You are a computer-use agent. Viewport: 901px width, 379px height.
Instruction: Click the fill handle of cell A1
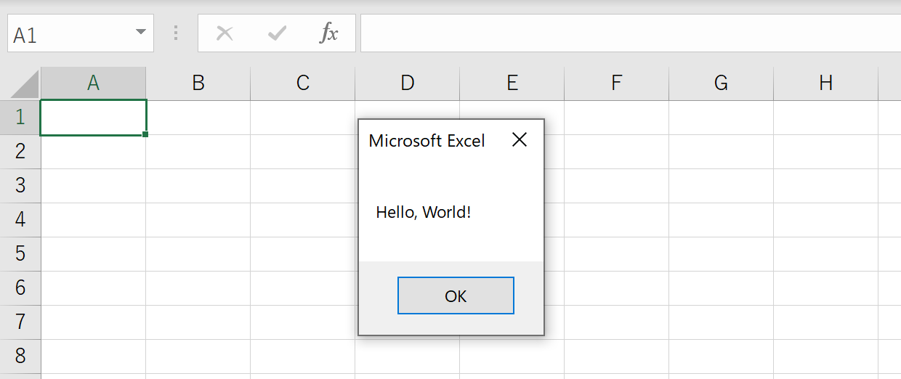pyautogui.click(x=146, y=134)
